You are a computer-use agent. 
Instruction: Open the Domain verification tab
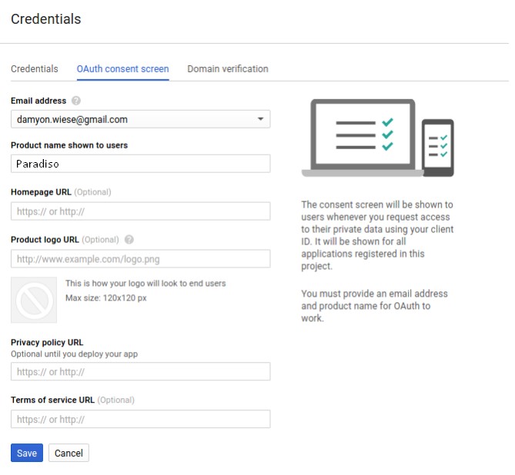228,68
